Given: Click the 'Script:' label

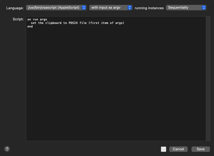Looking at the screenshot, I should coord(18,19).
